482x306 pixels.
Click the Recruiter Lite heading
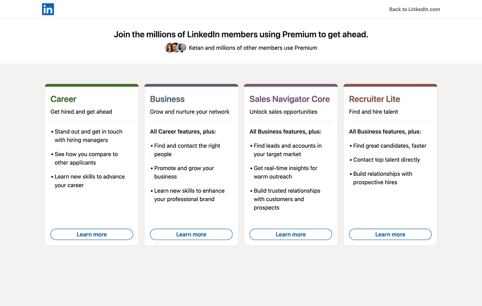tap(374, 99)
